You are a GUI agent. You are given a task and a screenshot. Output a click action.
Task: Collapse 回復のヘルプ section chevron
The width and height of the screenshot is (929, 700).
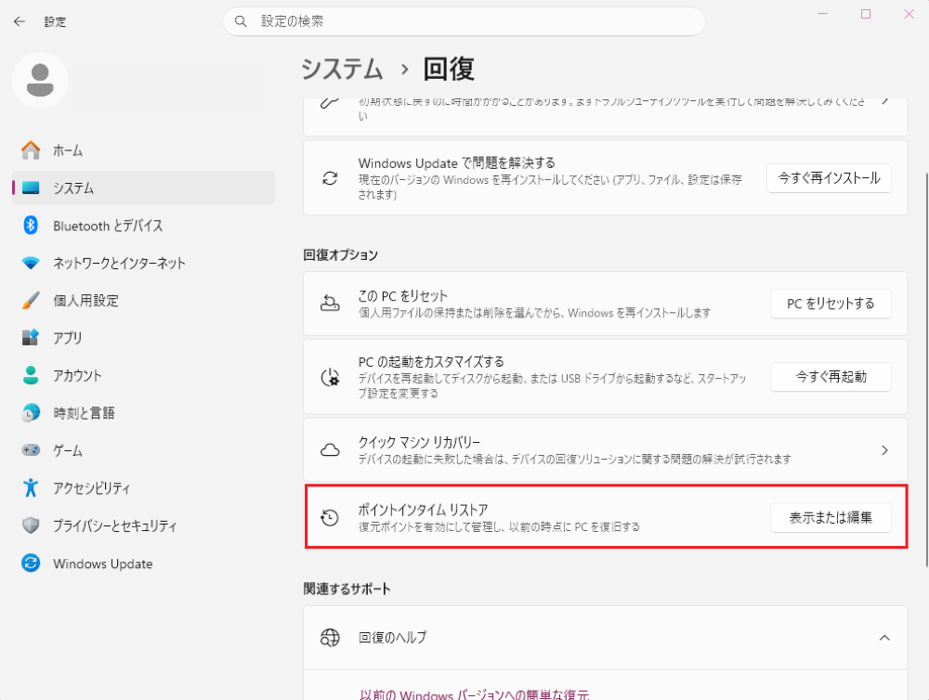[x=884, y=638]
